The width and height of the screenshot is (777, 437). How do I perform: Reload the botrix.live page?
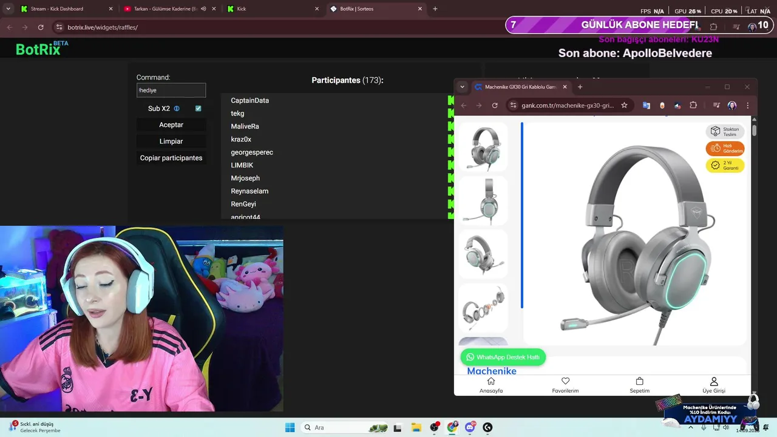tap(41, 27)
